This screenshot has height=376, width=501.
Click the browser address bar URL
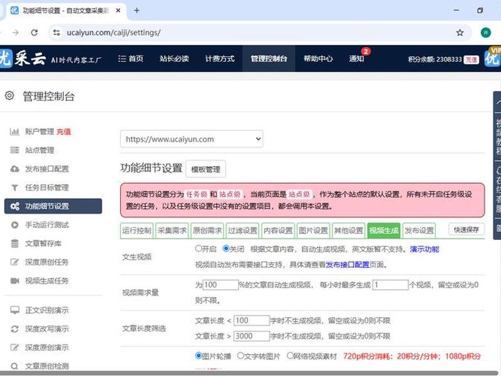coord(113,33)
